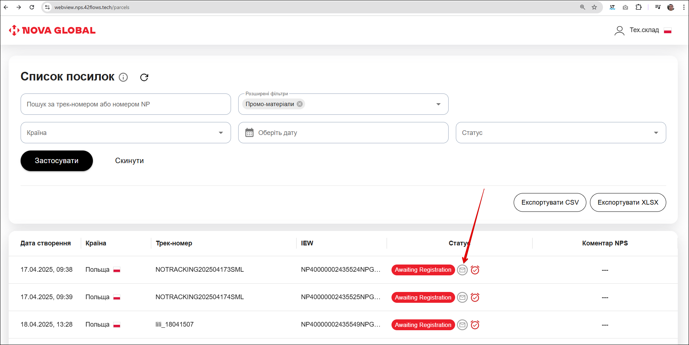The height and width of the screenshot is (345, 689).
Task: Click the info icon next to Список посилок
Action: [123, 77]
